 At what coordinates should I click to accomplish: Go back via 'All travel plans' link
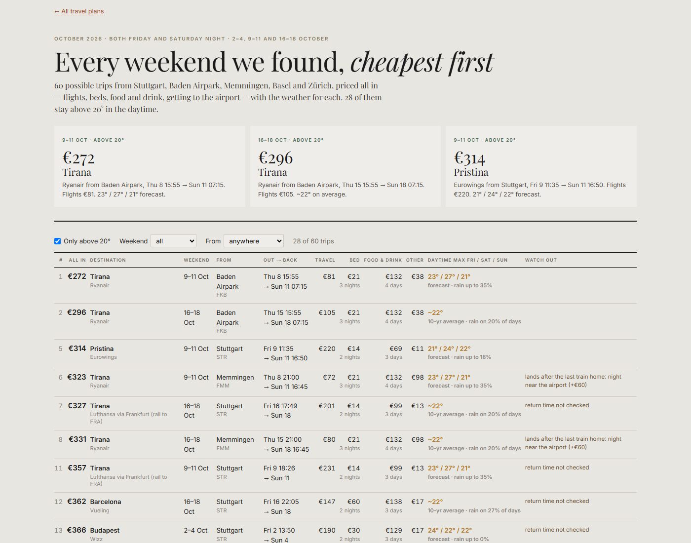79,11
